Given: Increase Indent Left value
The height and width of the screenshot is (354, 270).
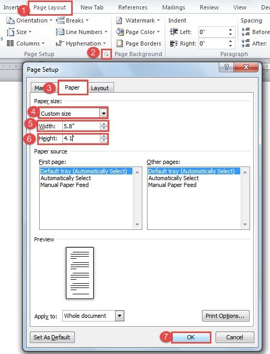Looking at the screenshot, I should (x=230, y=30).
